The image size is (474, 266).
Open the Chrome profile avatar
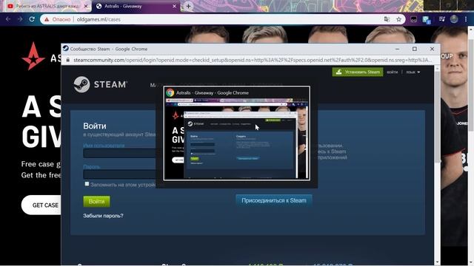[x=454, y=19]
